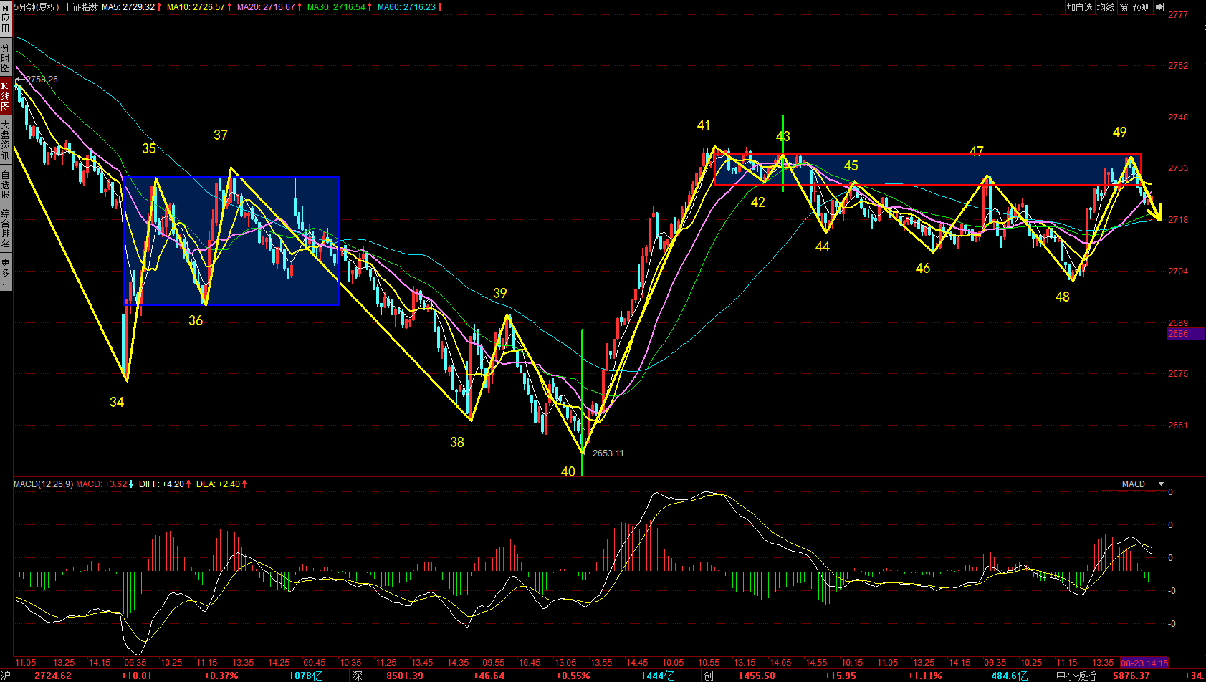Click the collapse arrow icon at top right
The image size is (1206, 682).
pyautogui.click(x=1160, y=7)
